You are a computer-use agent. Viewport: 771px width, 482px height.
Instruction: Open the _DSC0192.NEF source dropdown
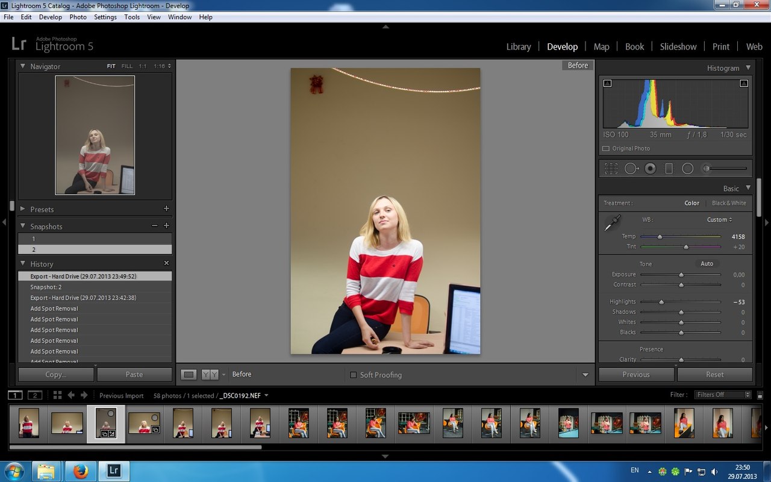(x=244, y=395)
